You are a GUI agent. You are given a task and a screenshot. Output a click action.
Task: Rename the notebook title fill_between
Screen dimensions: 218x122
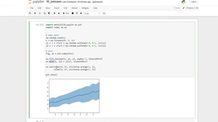54,2
